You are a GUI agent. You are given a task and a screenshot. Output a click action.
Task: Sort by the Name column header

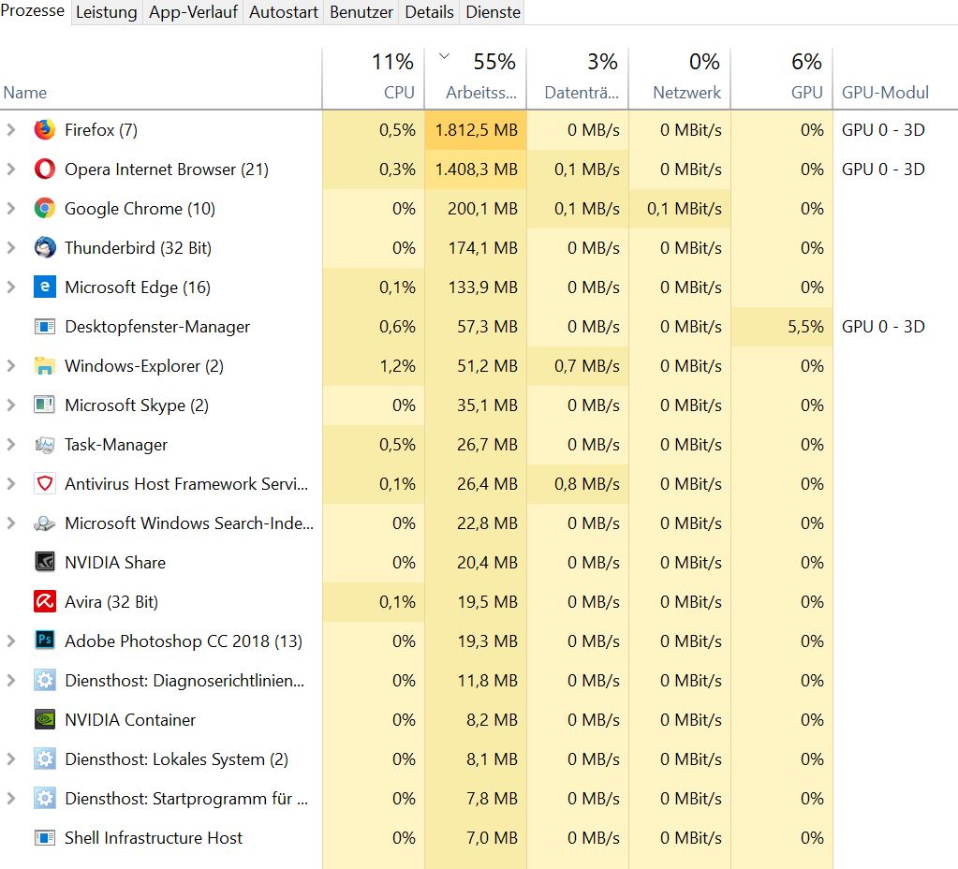pyautogui.click(x=161, y=79)
